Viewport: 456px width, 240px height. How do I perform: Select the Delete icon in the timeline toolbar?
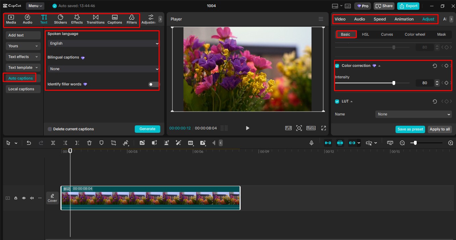(89, 143)
